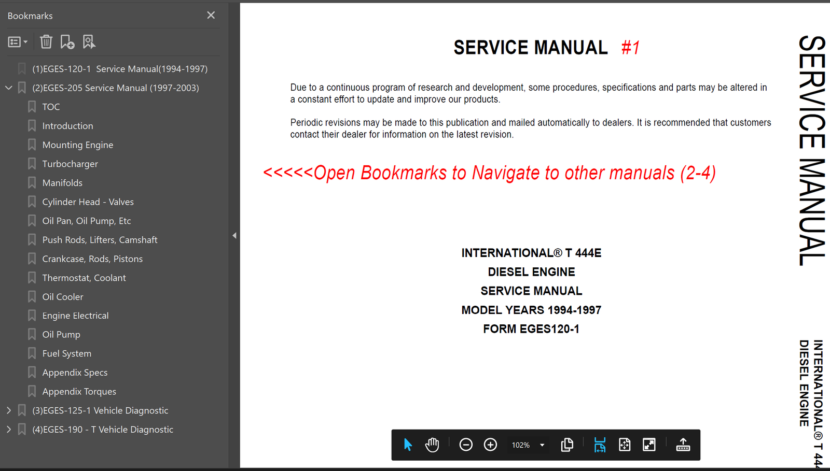This screenshot has width=830, height=471.
Task: Open the Mounting Engine bookmark
Action: click(78, 145)
